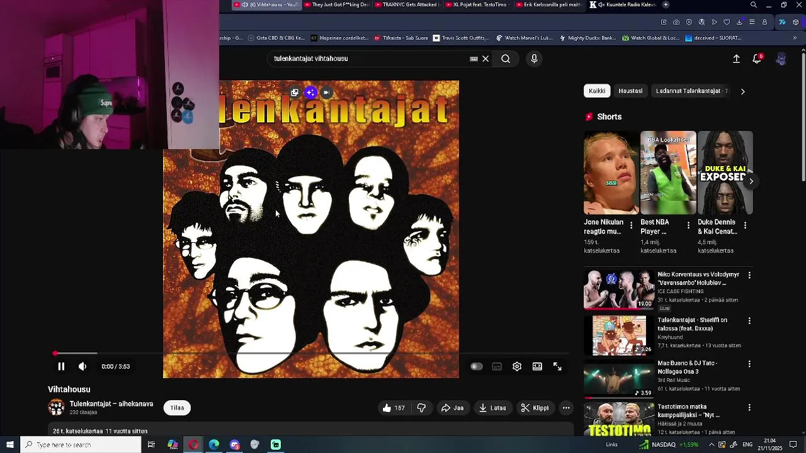This screenshot has height=453, width=806.
Task: Like the video with thumbs up
Action: pyautogui.click(x=394, y=408)
